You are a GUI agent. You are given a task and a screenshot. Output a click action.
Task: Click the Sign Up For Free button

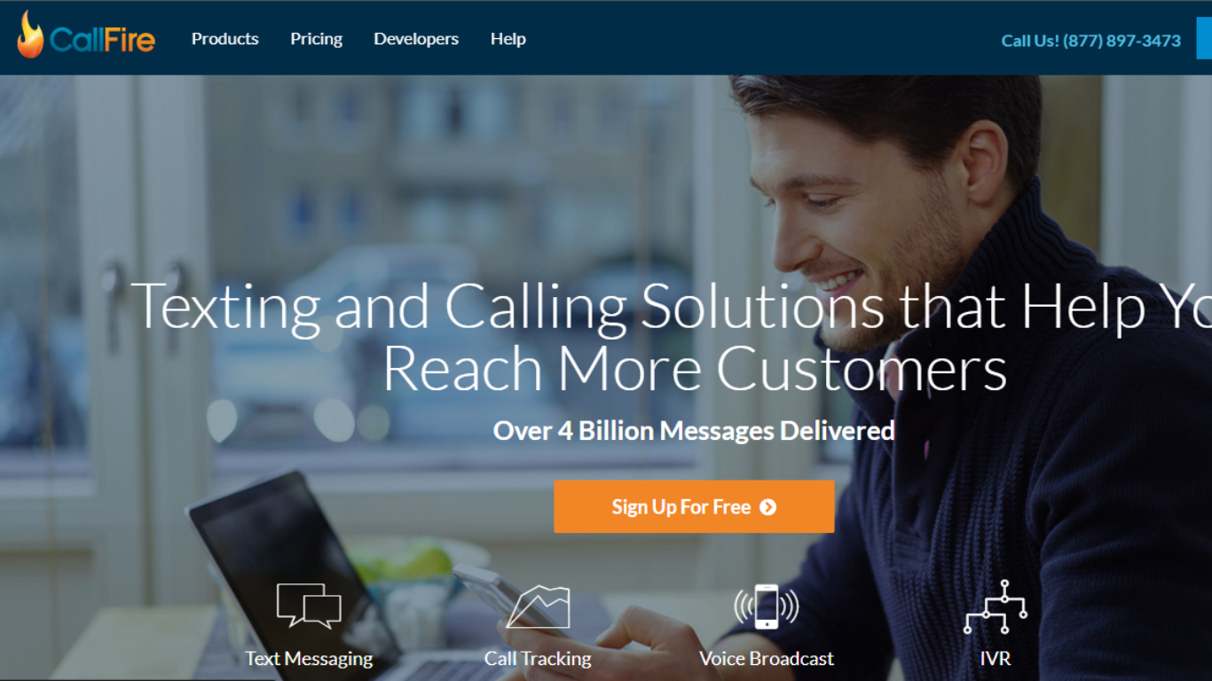click(x=694, y=507)
